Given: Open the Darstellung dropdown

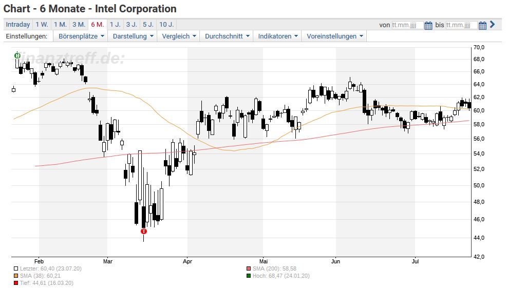Looking at the screenshot, I should point(133,36).
